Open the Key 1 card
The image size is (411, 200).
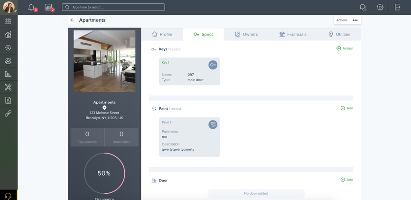point(189,71)
